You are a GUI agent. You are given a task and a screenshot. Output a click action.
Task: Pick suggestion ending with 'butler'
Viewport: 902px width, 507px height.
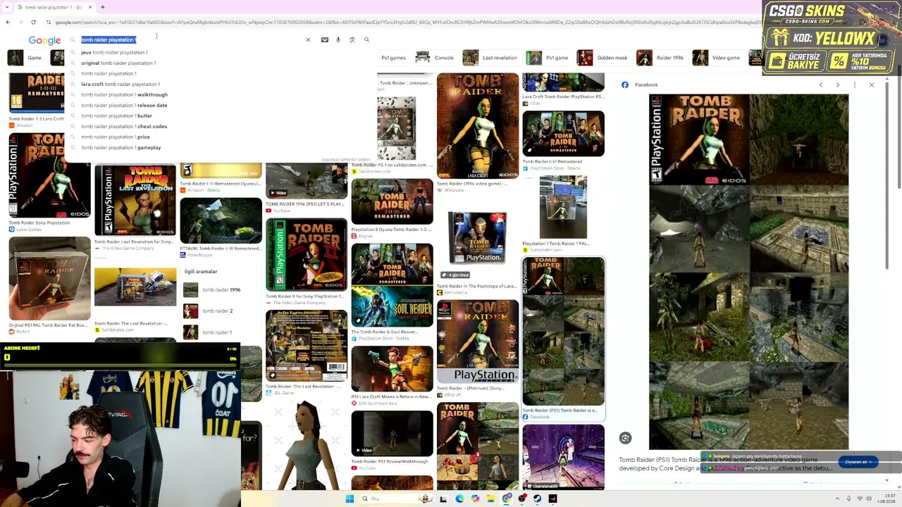(x=116, y=115)
